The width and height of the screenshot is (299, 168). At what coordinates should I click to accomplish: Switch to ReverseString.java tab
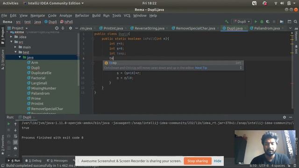(x=149, y=28)
